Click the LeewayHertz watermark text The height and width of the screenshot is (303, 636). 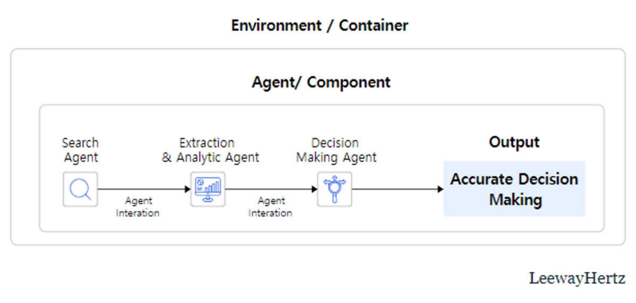[576, 278]
